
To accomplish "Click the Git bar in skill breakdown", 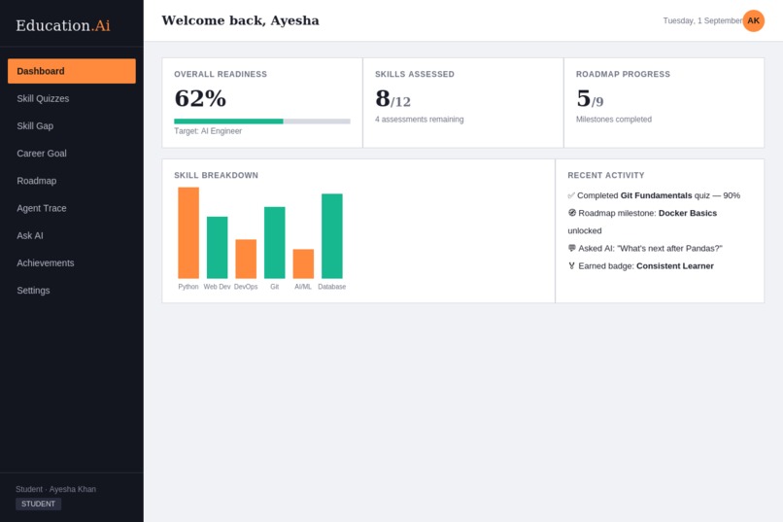I will click(275, 242).
